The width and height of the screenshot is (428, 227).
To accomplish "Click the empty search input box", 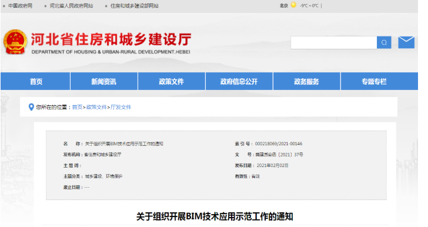I will (x=334, y=42).
